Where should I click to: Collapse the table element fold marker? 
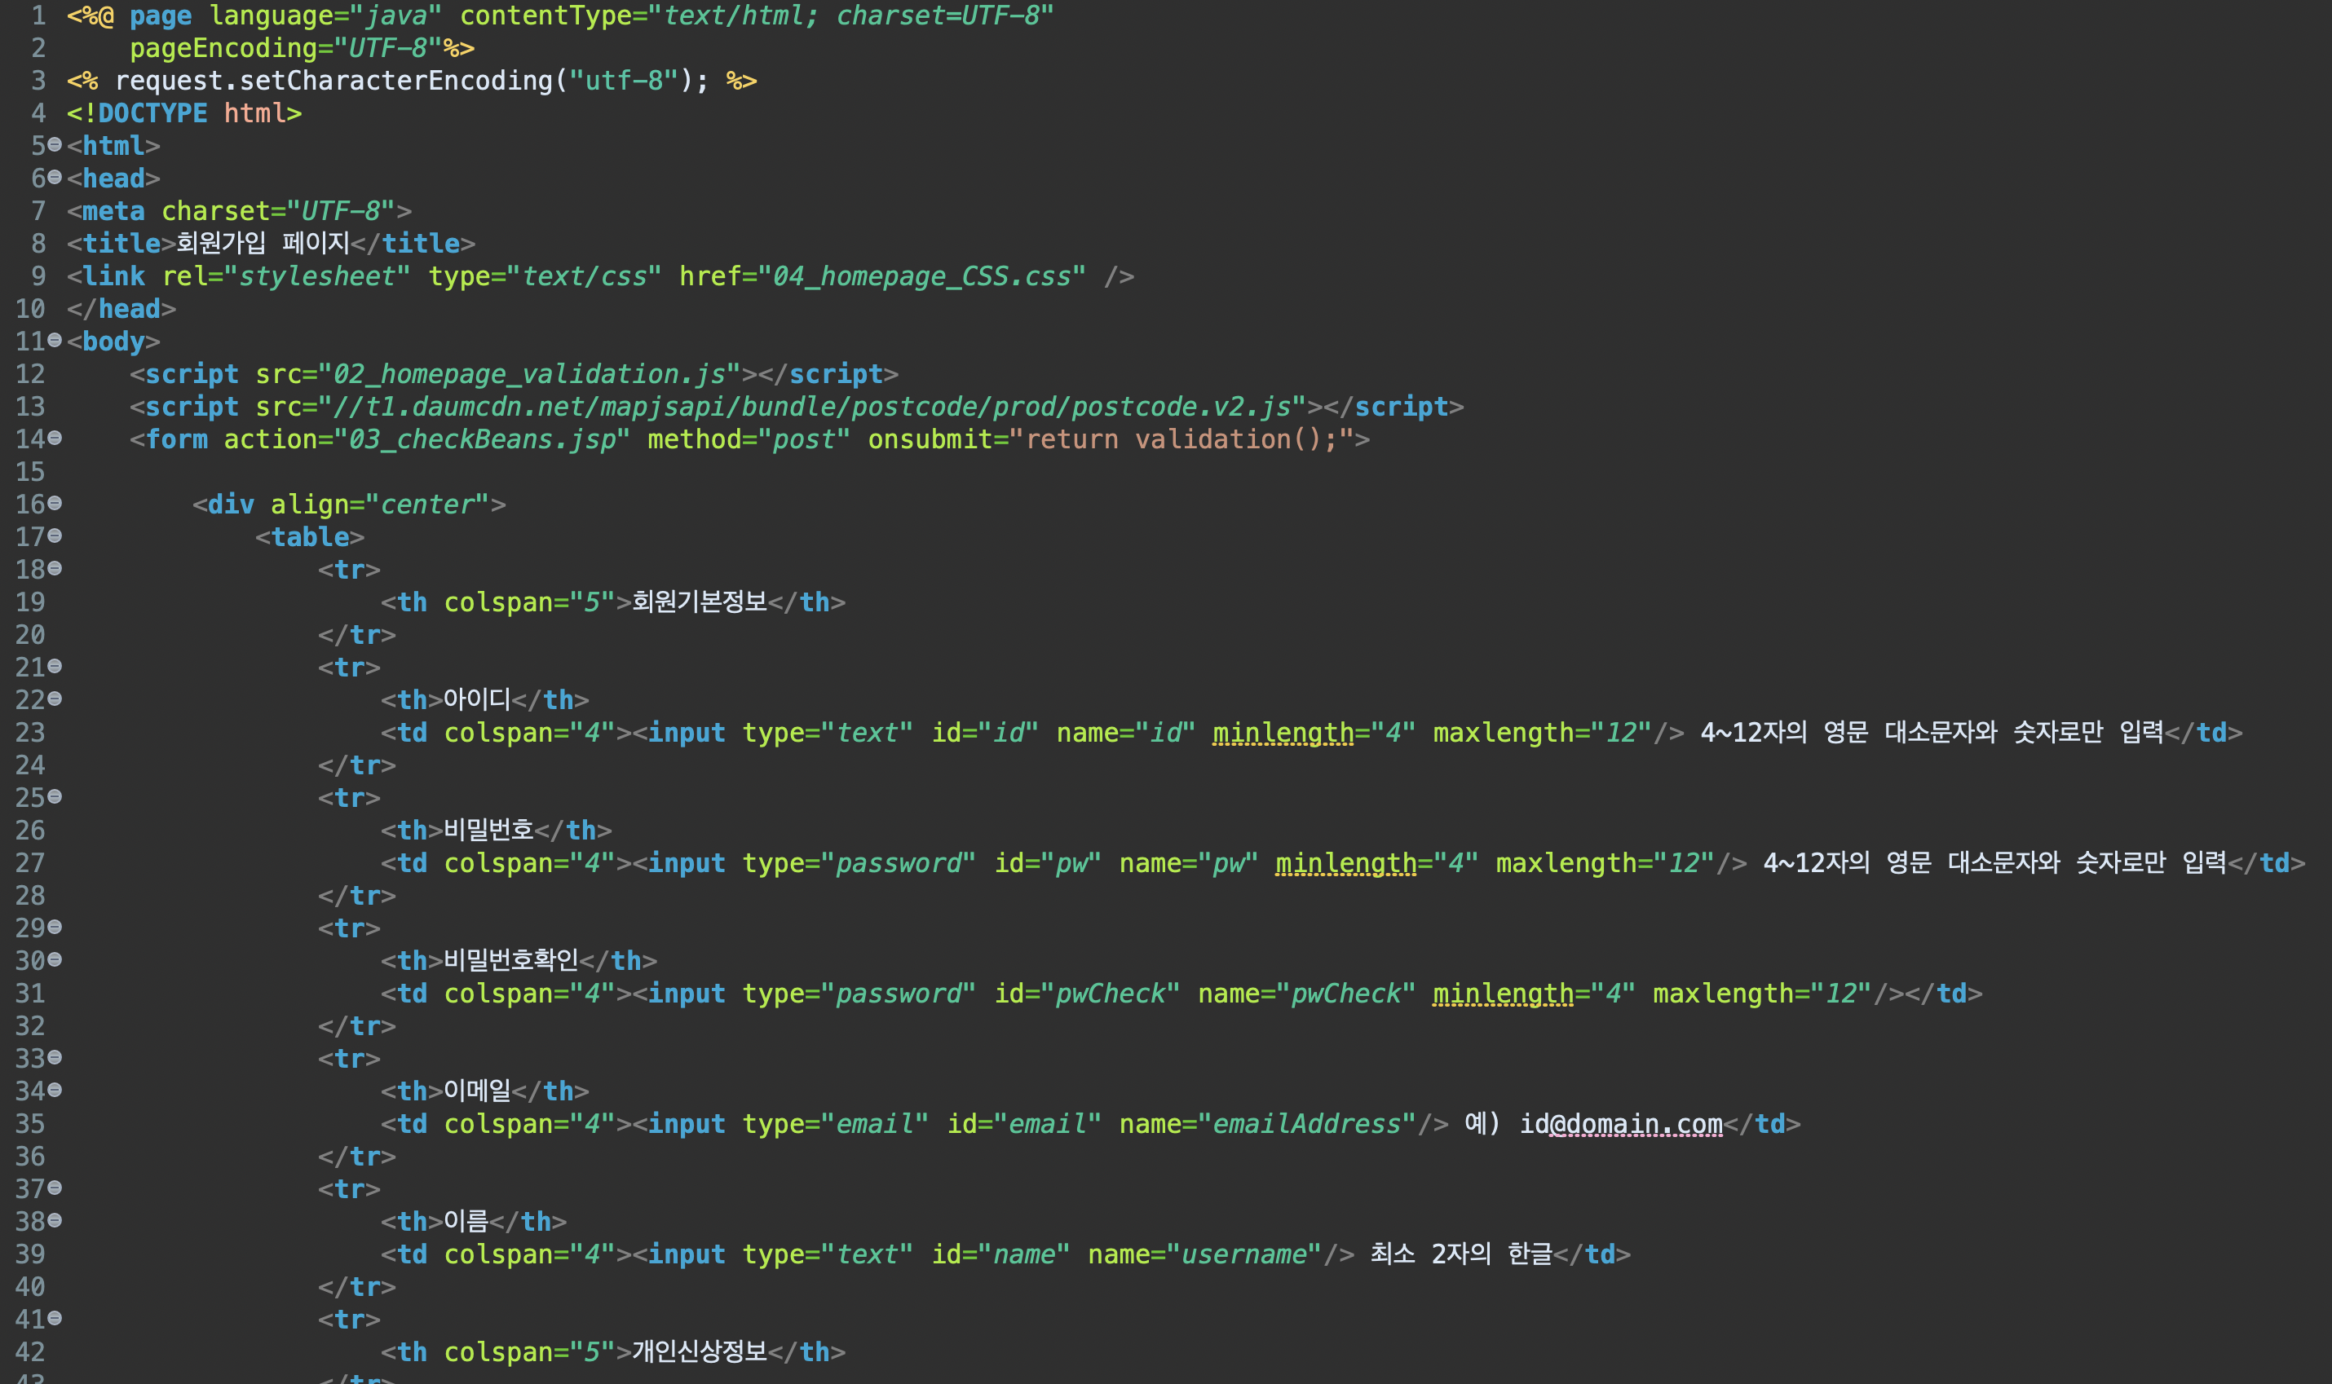point(54,536)
